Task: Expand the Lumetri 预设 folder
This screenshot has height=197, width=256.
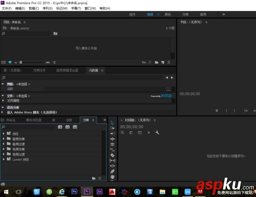Action: [4, 159]
